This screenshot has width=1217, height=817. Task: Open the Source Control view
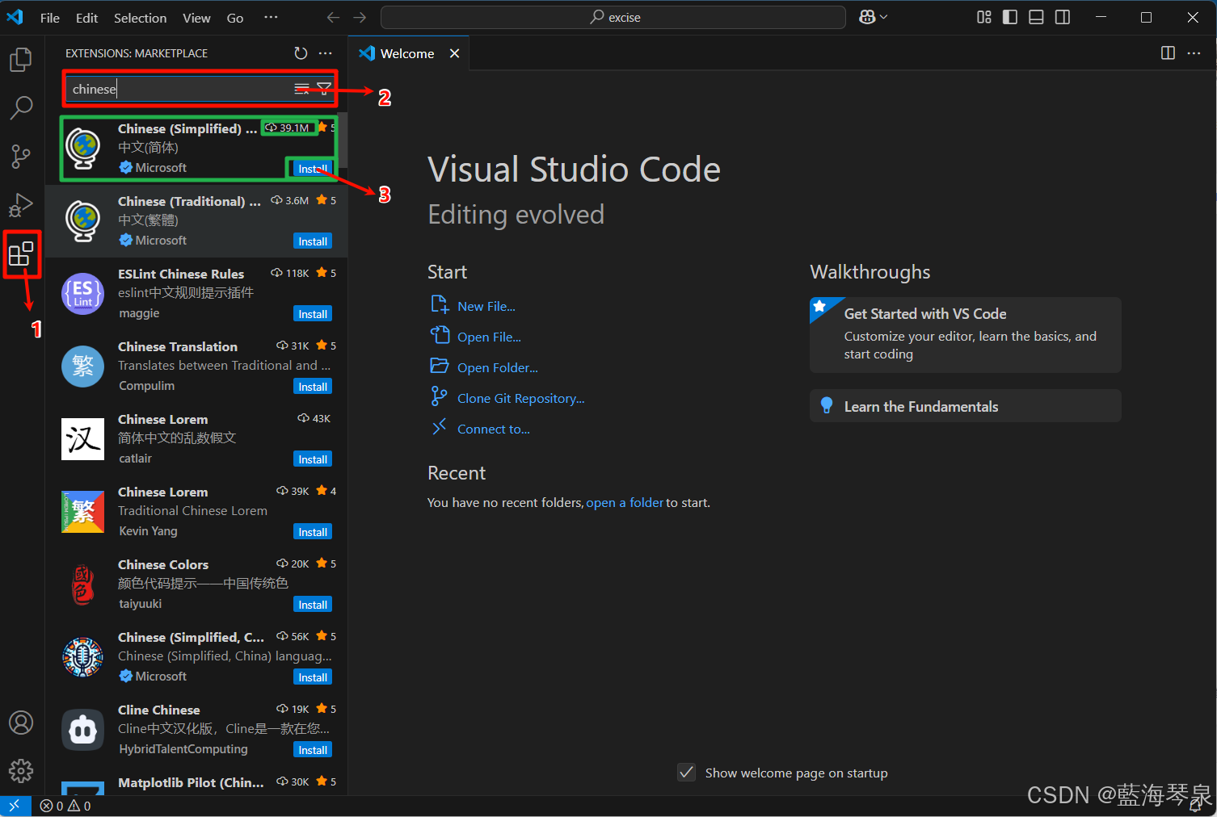pos(21,157)
